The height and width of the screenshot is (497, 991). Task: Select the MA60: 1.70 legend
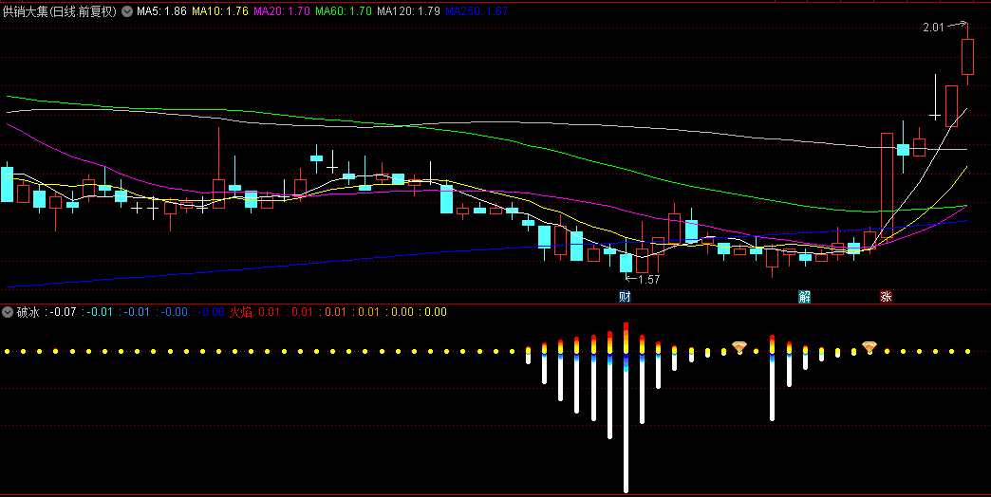pos(344,11)
